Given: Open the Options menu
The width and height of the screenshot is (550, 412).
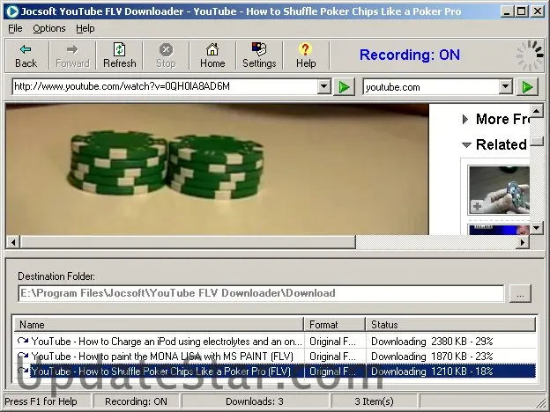Looking at the screenshot, I should [x=49, y=28].
